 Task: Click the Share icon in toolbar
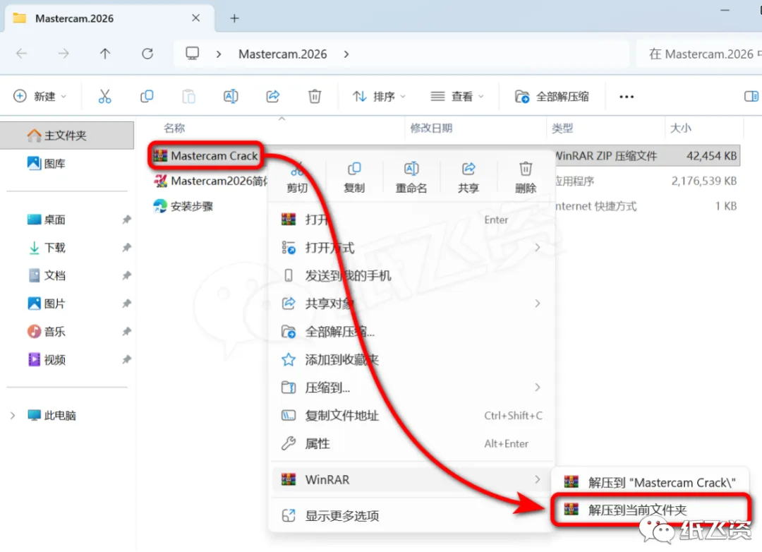tap(273, 96)
